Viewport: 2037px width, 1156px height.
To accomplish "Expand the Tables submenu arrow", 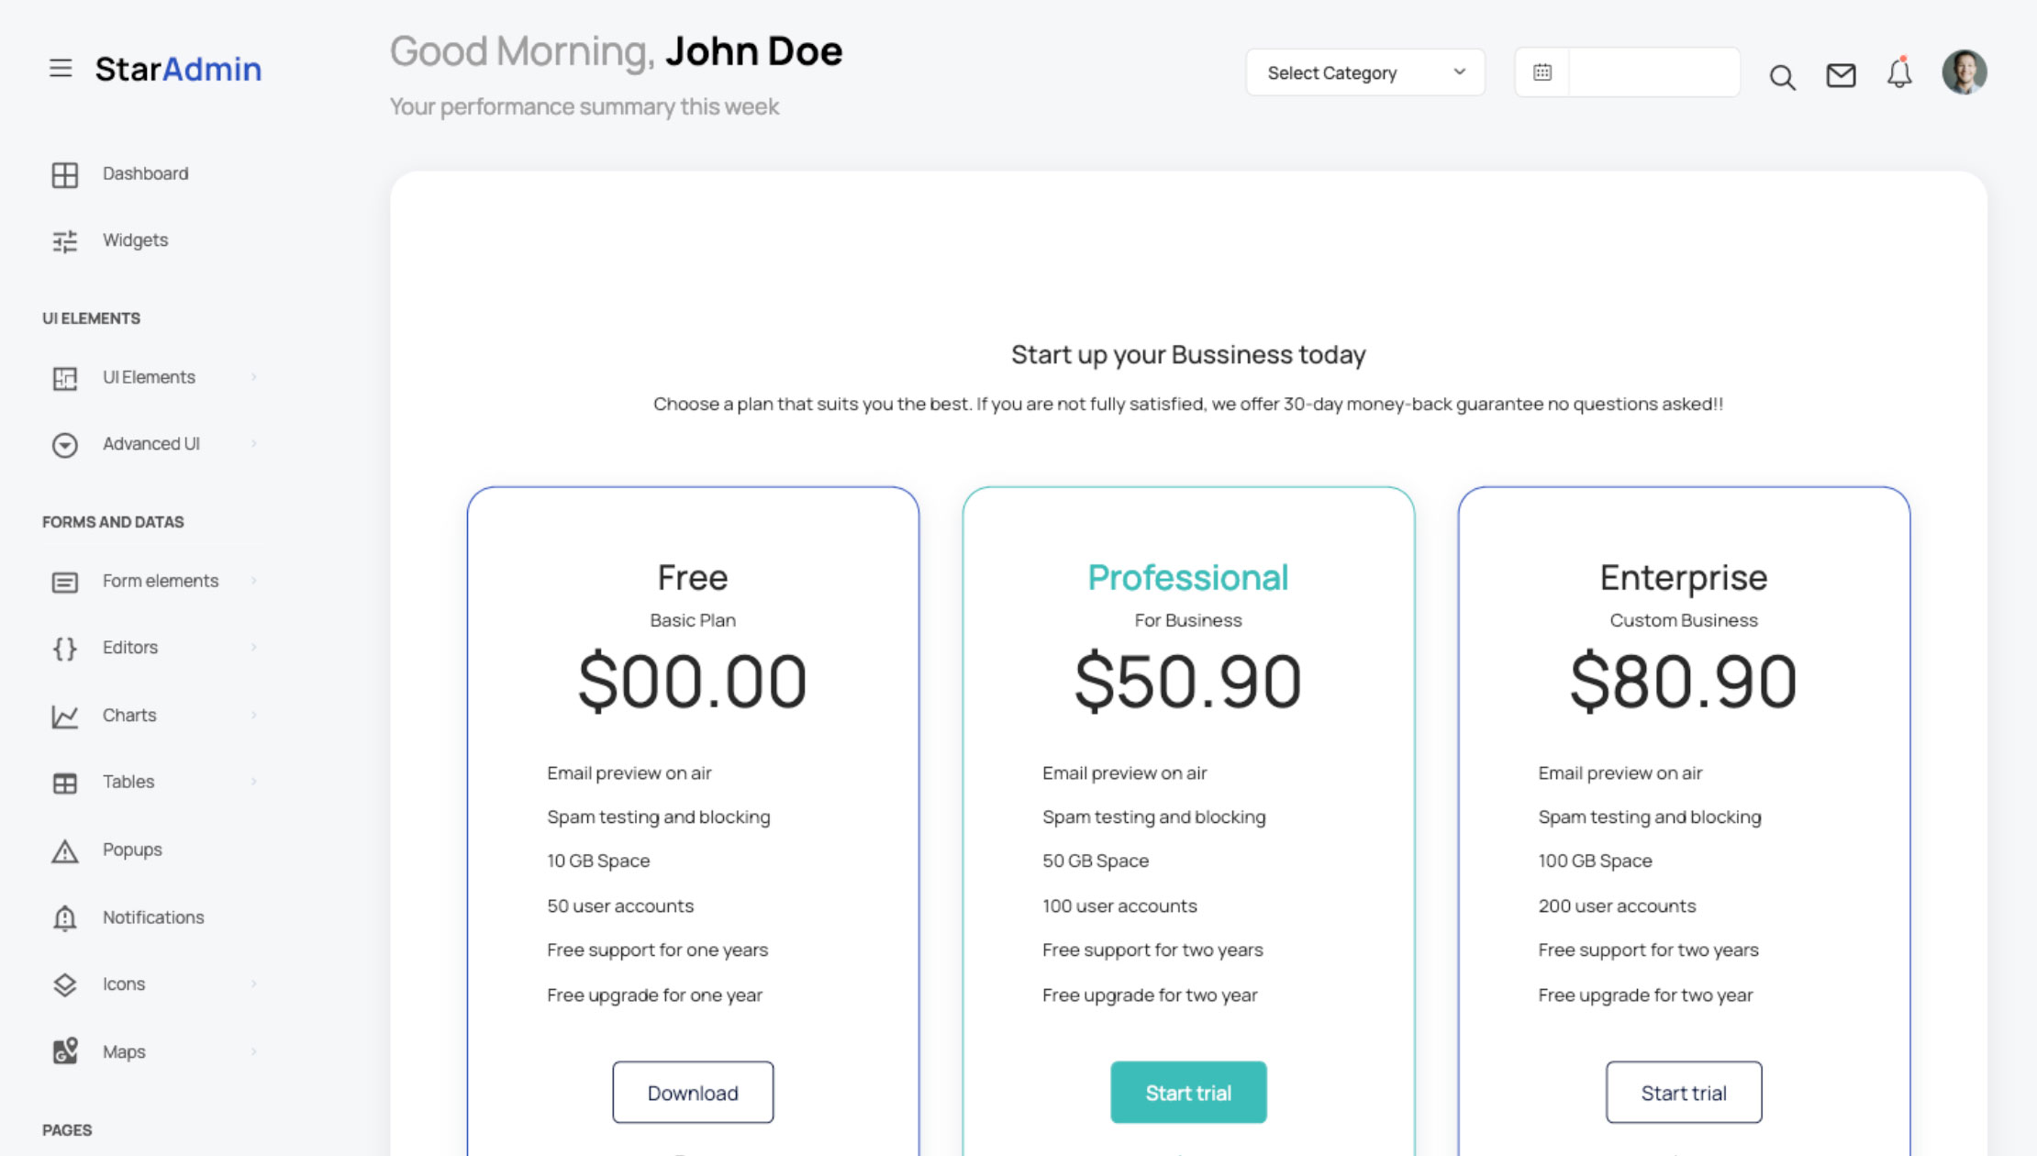I will click(x=254, y=782).
